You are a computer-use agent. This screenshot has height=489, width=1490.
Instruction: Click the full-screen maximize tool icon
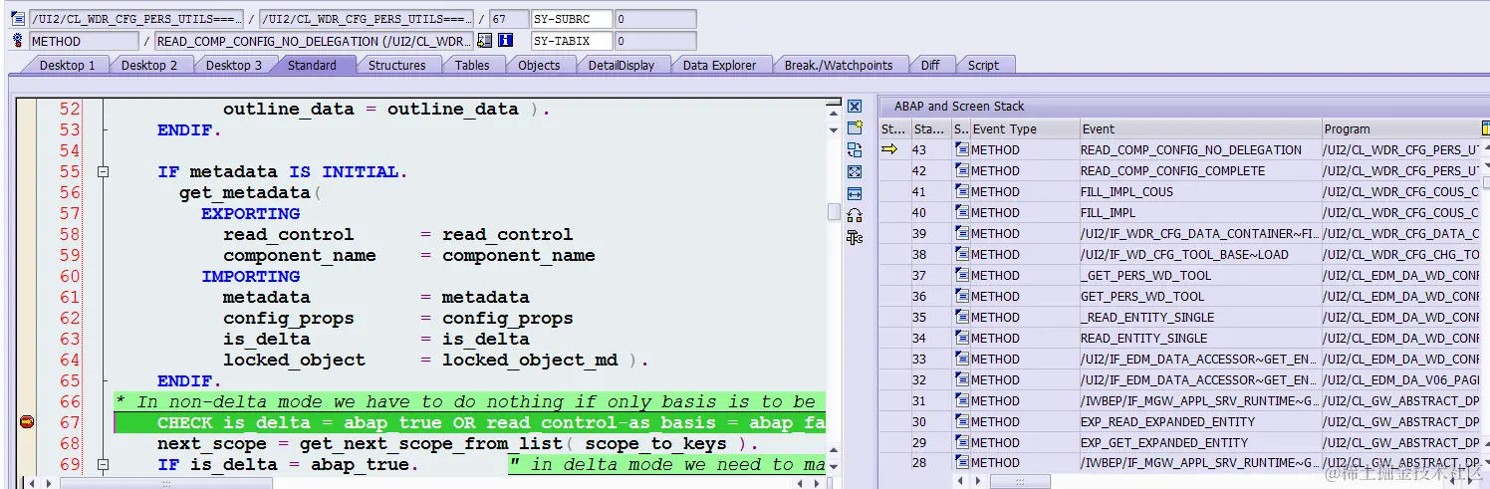click(854, 172)
